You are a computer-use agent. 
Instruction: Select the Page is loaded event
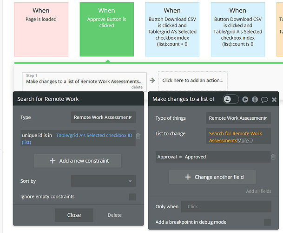[41, 29]
